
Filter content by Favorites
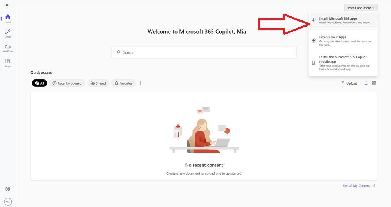tap(123, 83)
